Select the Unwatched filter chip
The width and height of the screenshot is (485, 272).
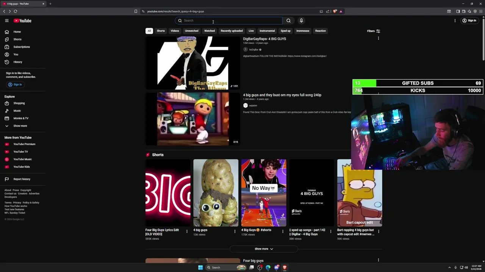tap(191, 31)
